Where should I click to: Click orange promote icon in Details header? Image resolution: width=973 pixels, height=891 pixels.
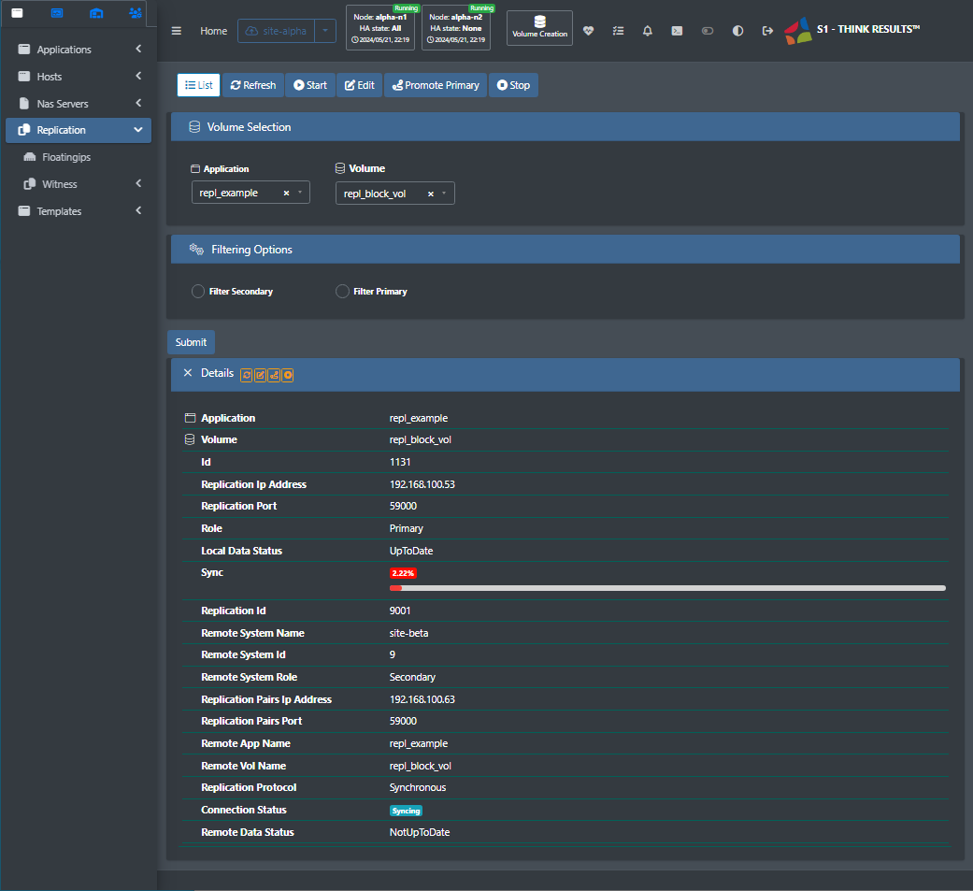click(x=274, y=375)
